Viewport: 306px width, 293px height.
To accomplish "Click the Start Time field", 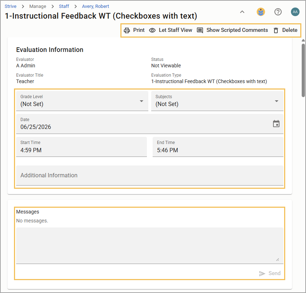I will pyautogui.click(x=81, y=147).
